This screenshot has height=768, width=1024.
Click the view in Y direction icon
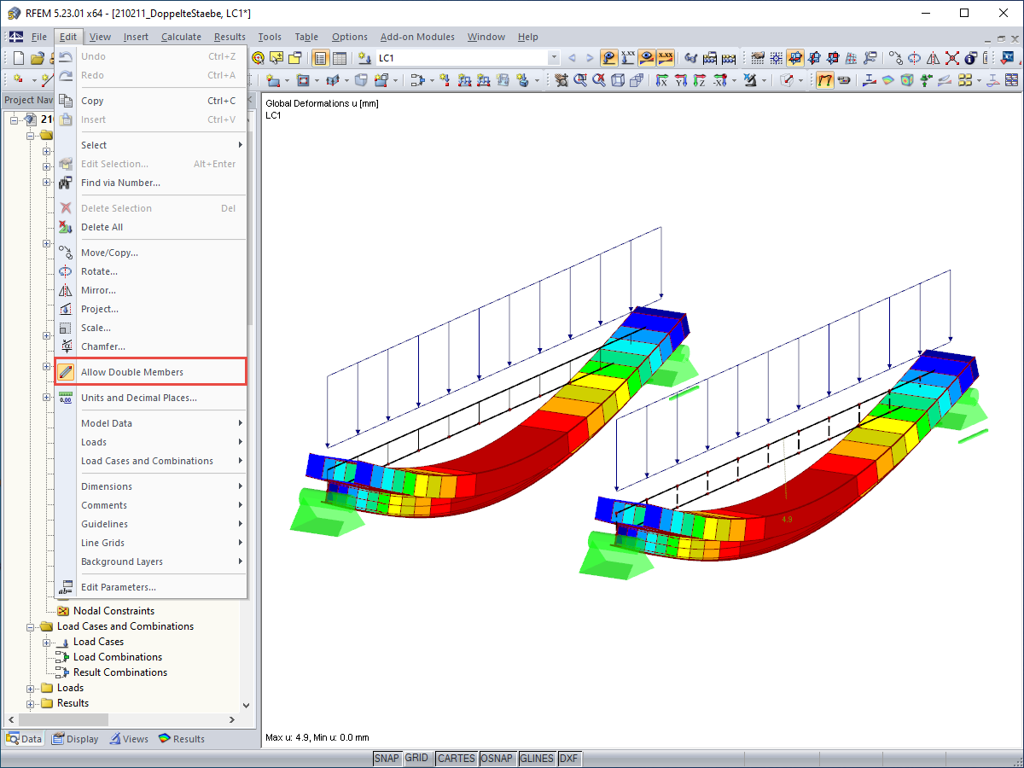coord(680,80)
